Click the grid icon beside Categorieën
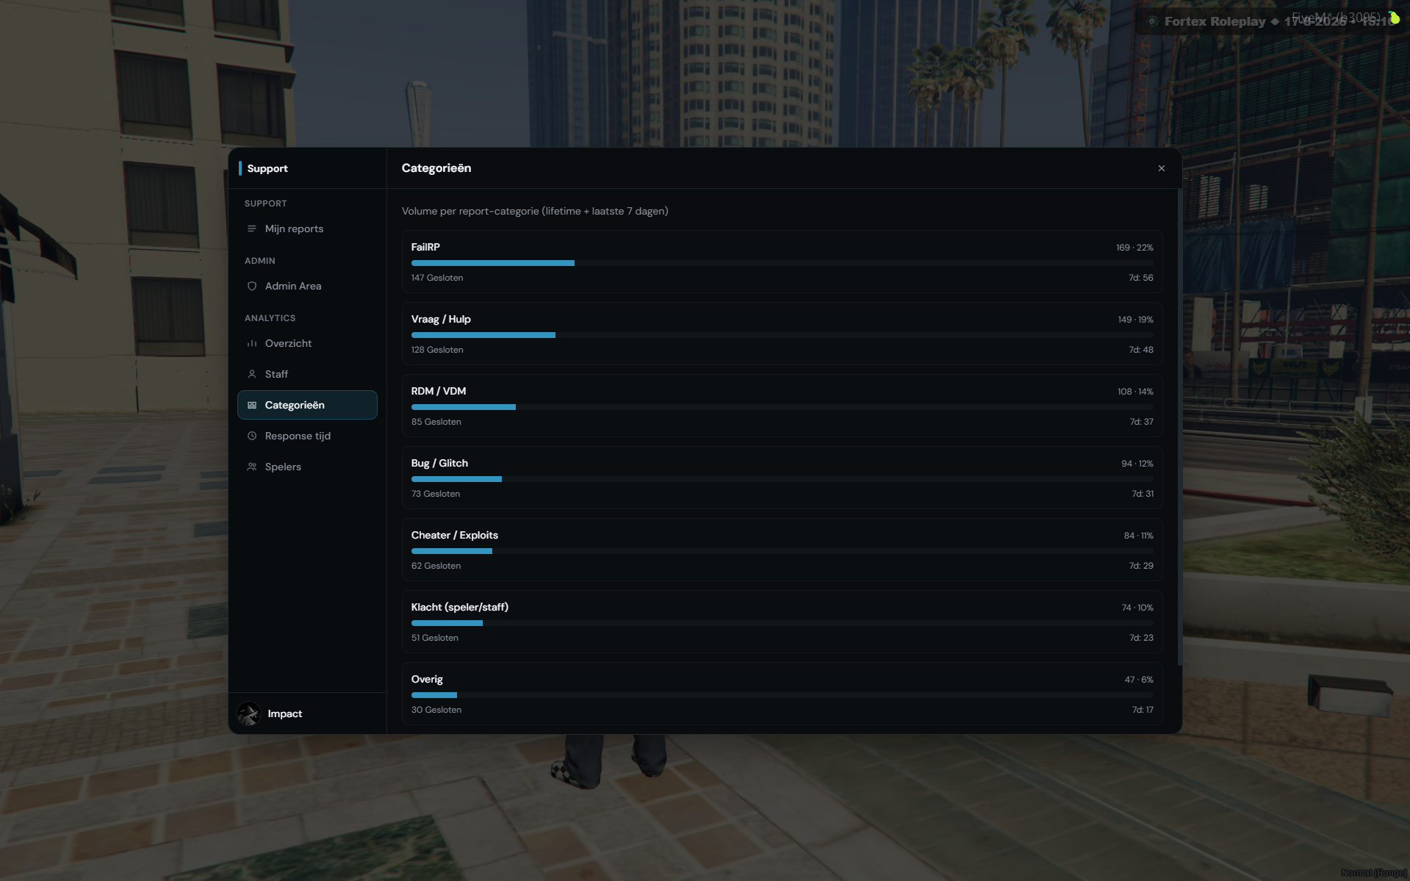 coord(252,405)
